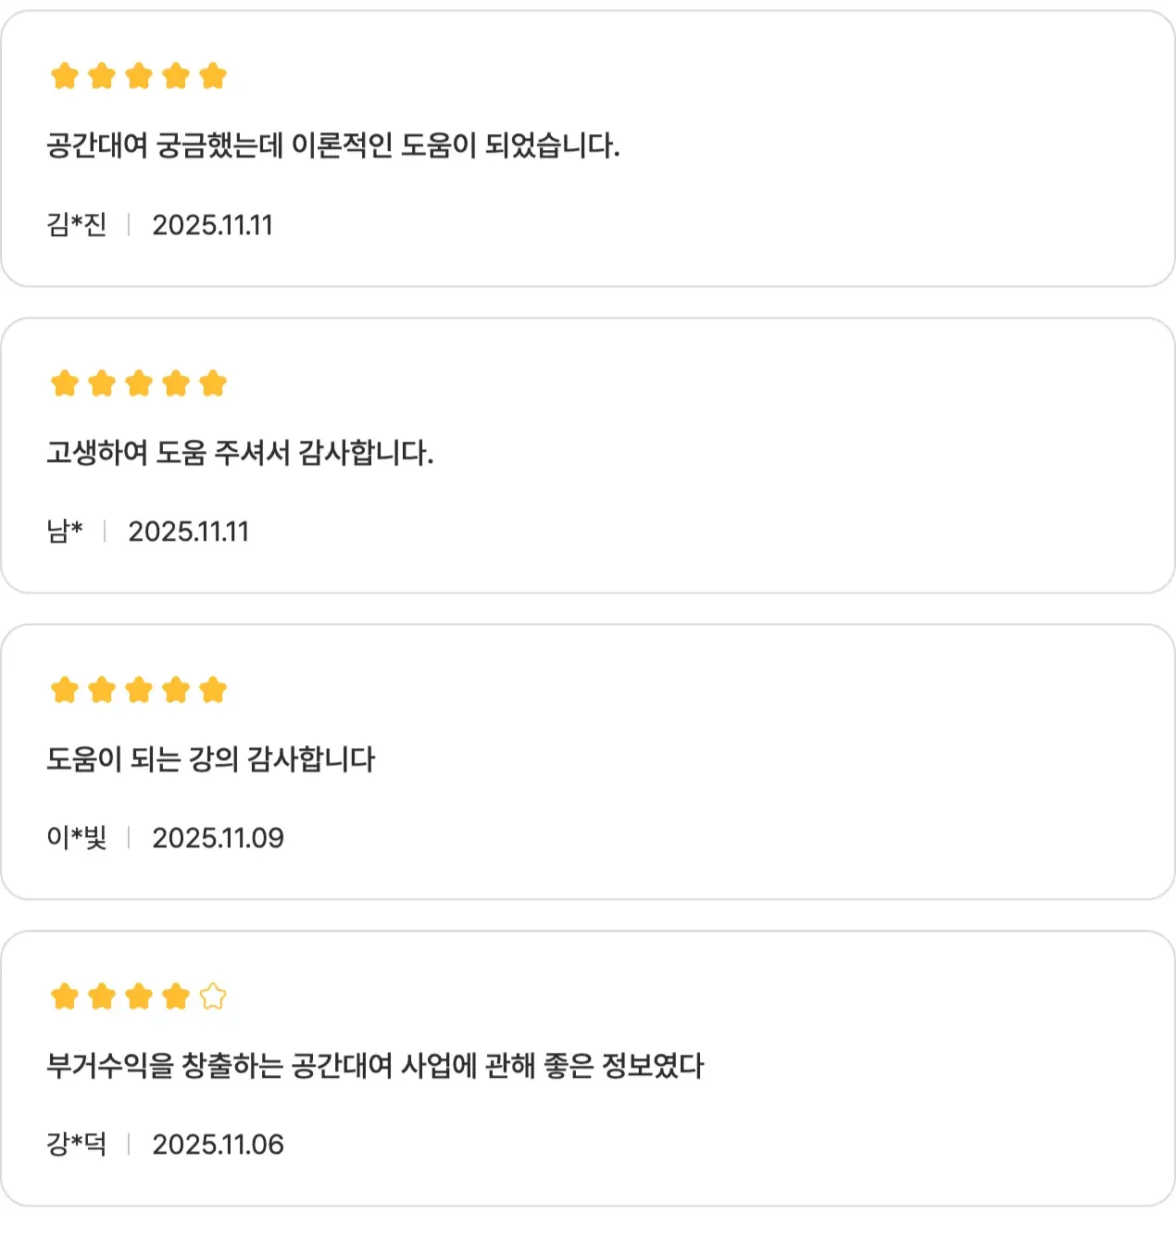The width and height of the screenshot is (1176, 1252).
Task: Click the review text 도움이 되는 강의 감사합니다
Action: click(211, 759)
